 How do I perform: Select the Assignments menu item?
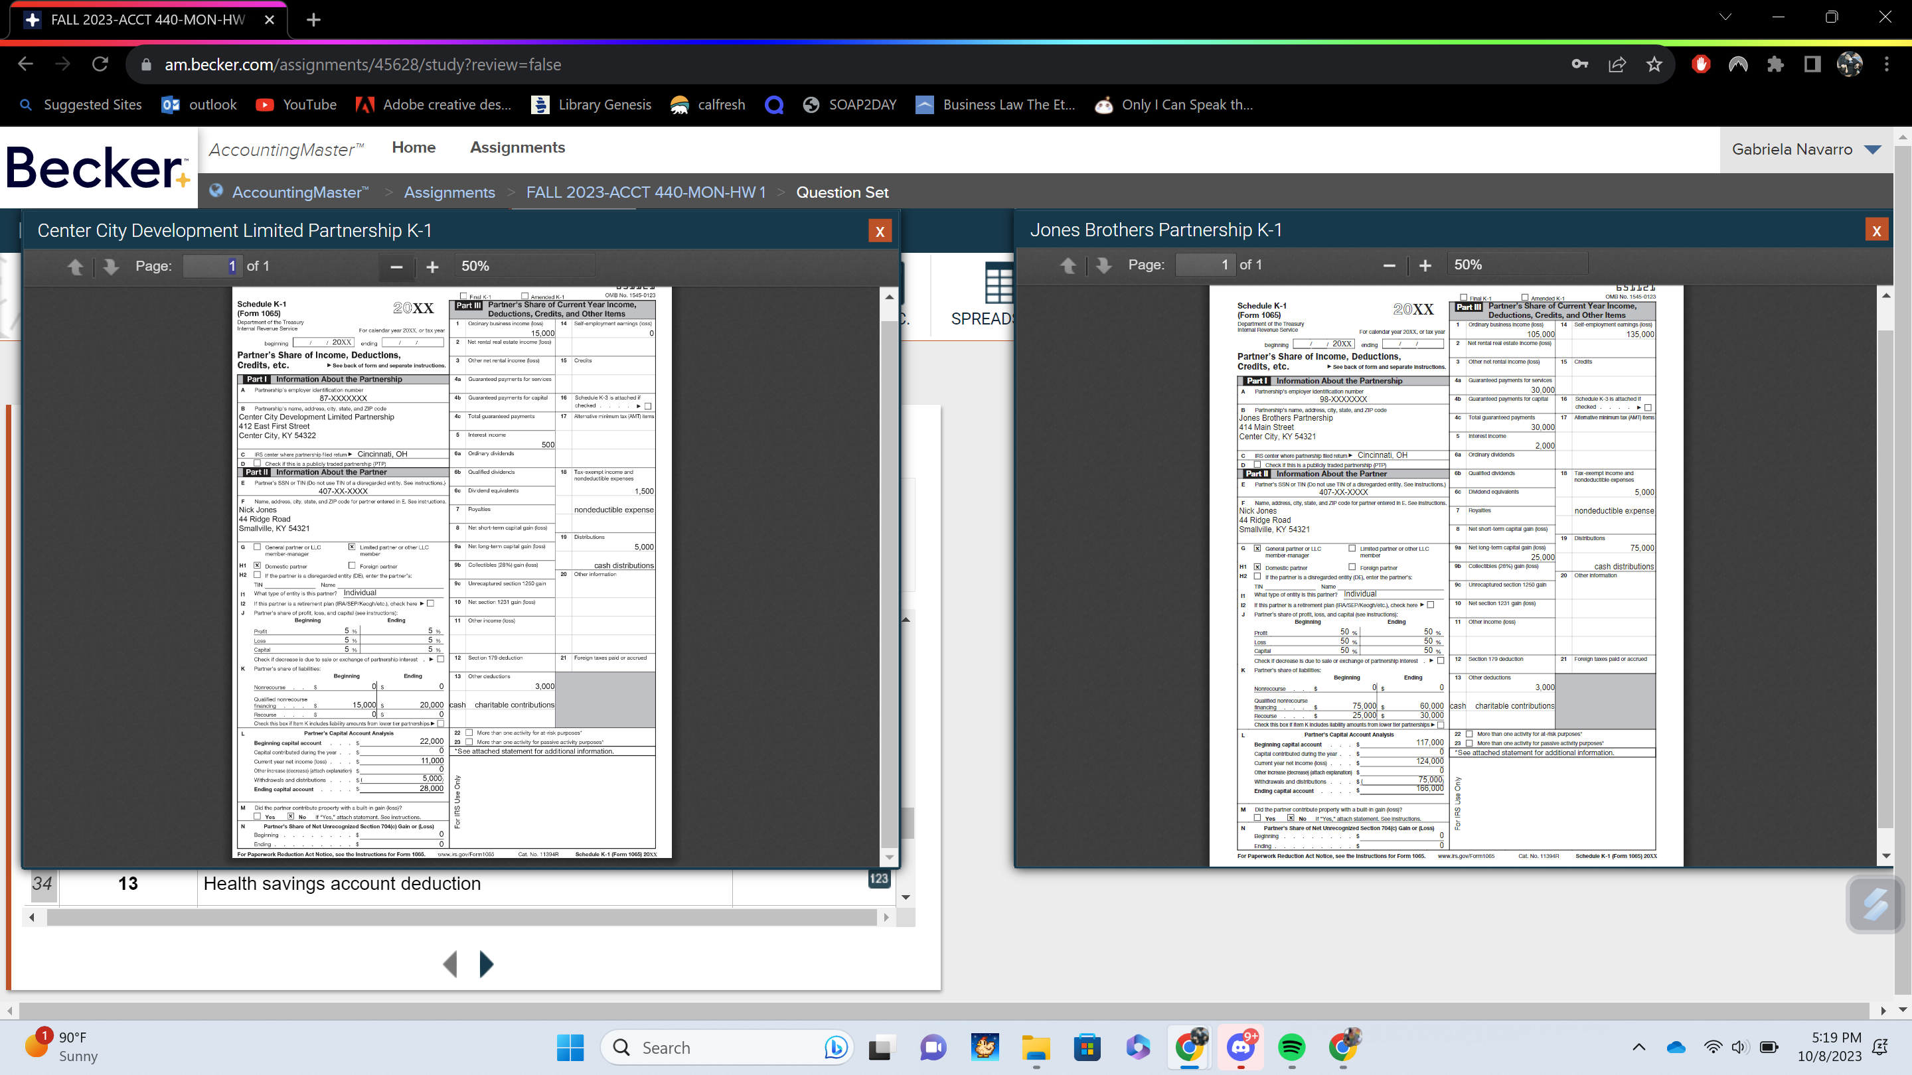coord(517,147)
